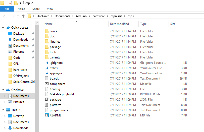Click the Kconfig blank file icon
The width and height of the screenshot is (204, 132).
[x=47, y=89]
